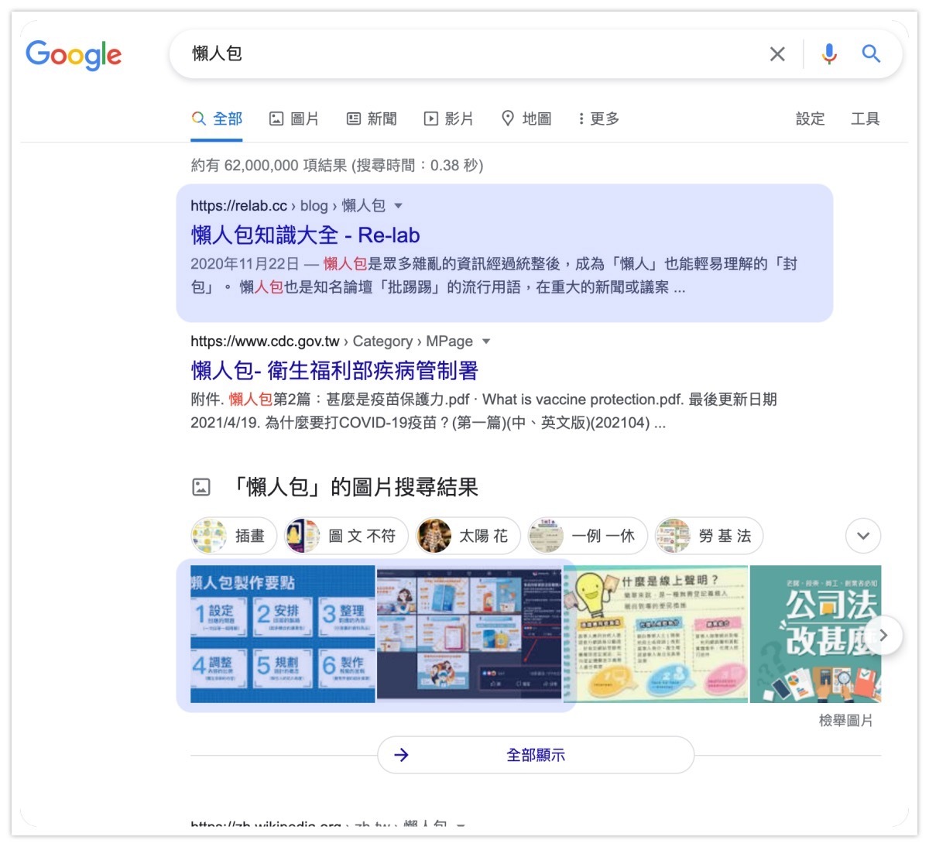Click the right arrow on the image carousel
Screen dimensions: 929x847
click(x=884, y=635)
